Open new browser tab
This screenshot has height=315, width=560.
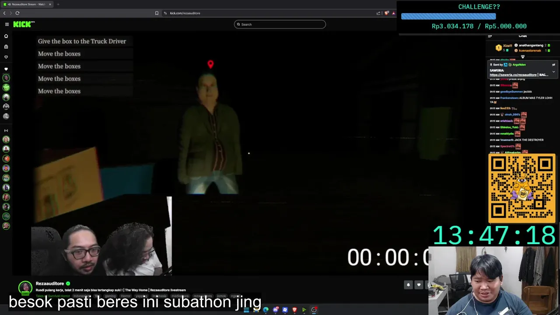58,4
